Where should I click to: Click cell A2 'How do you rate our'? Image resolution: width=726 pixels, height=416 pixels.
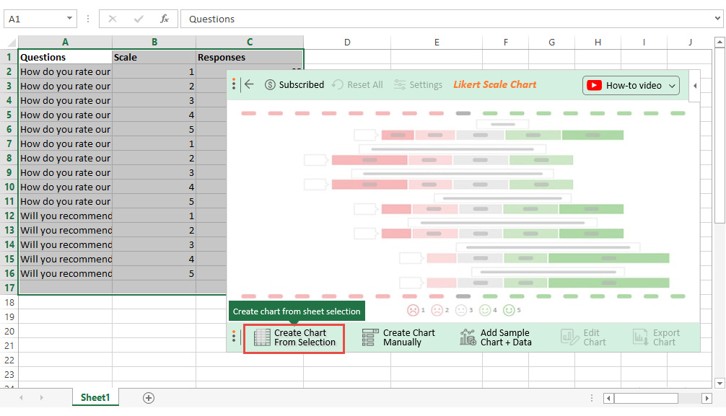[x=65, y=71]
